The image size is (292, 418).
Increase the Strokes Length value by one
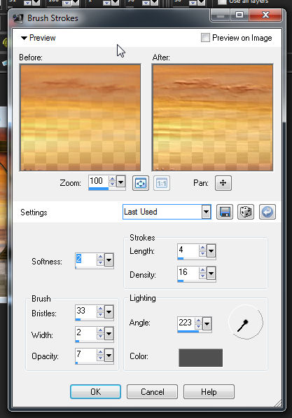point(202,248)
